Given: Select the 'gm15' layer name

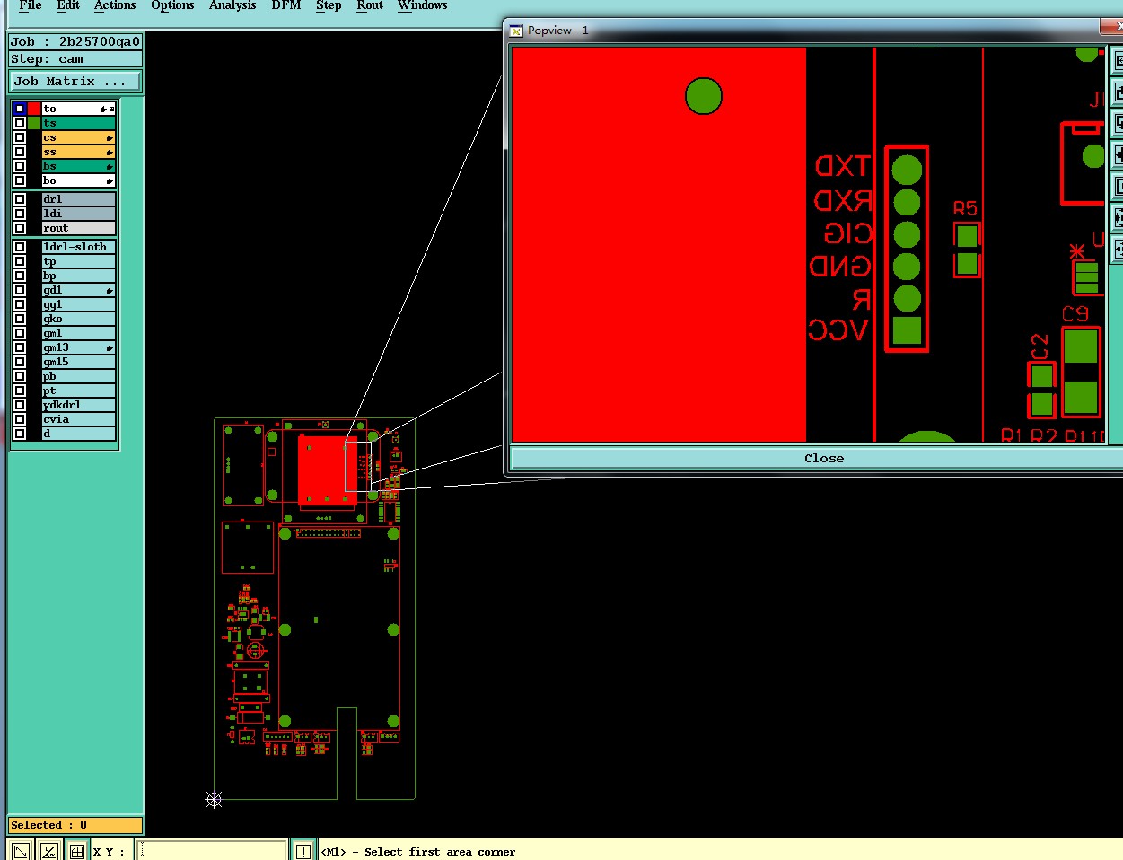Looking at the screenshot, I should coord(79,362).
